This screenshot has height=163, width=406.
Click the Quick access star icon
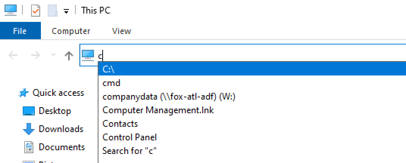(23, 93)
